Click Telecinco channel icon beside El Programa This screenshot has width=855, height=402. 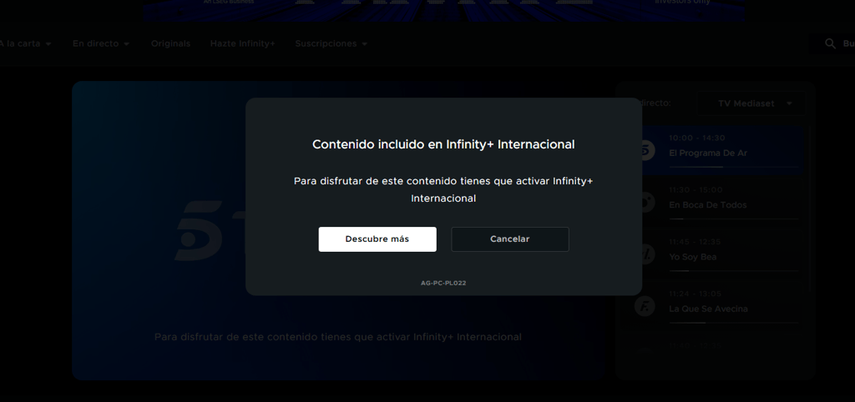click(x=645, y=150)
